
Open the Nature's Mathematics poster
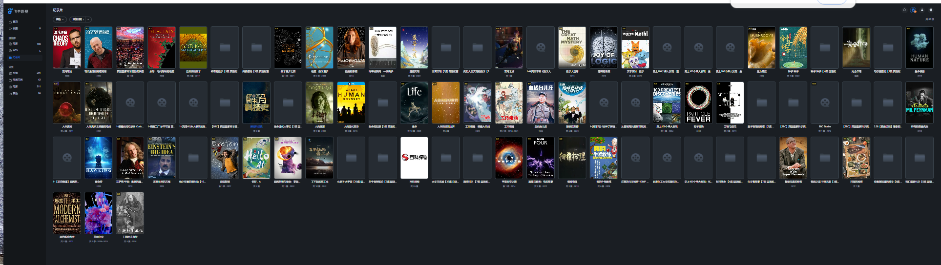click(x=193, y=47)
